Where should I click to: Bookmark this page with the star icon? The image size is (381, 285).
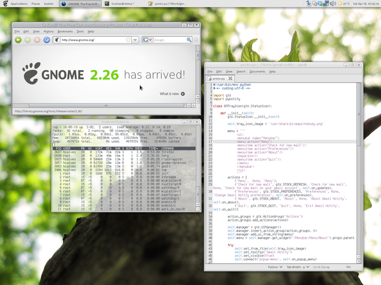pos(128,40)
